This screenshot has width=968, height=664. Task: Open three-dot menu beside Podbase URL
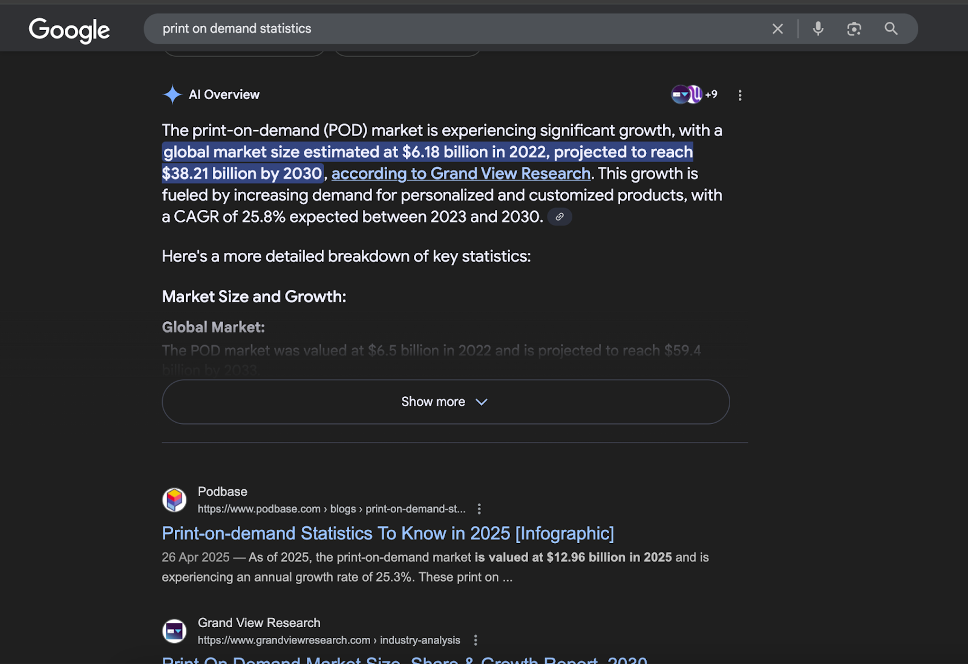(x=479, y=509)
